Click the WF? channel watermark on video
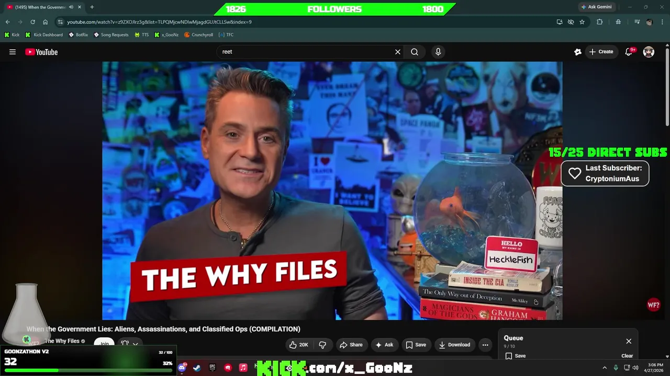The width and height of the screenshot is (670, 376). point(653,305)
